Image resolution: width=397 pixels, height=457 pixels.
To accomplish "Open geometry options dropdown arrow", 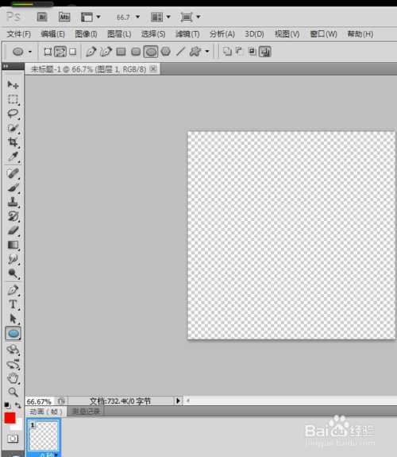I will tap(207, 52).
